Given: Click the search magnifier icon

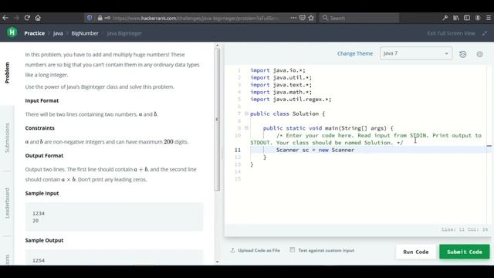Looking at the screenshot, I should [x=325, y=18].
